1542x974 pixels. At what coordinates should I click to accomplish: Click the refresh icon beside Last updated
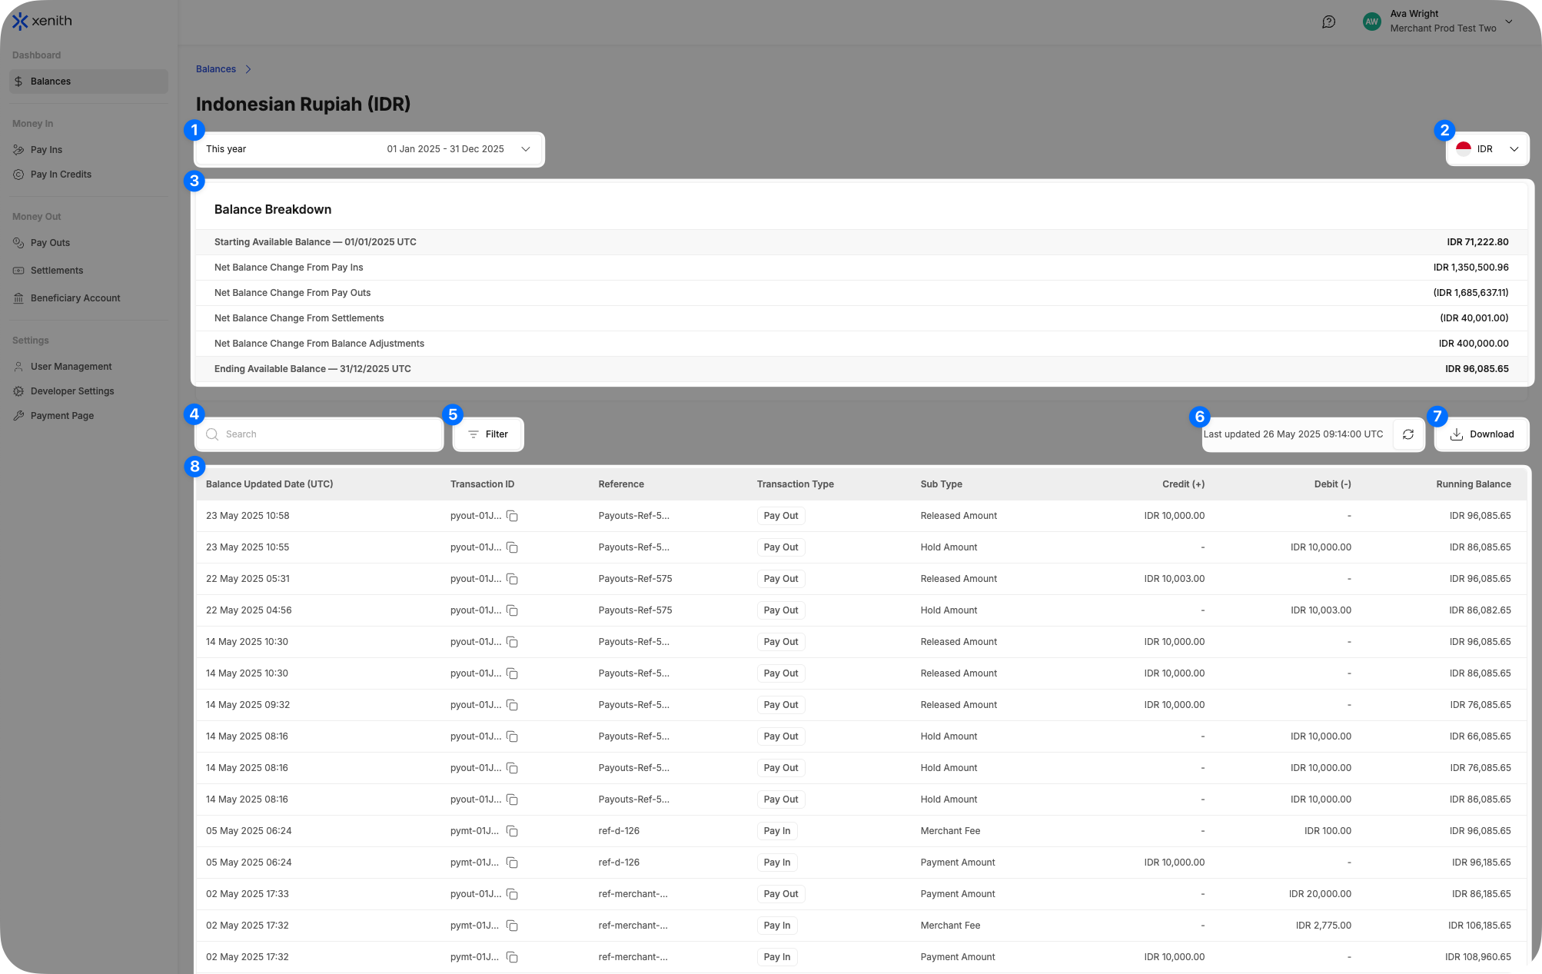click(x=1407, y=434)
